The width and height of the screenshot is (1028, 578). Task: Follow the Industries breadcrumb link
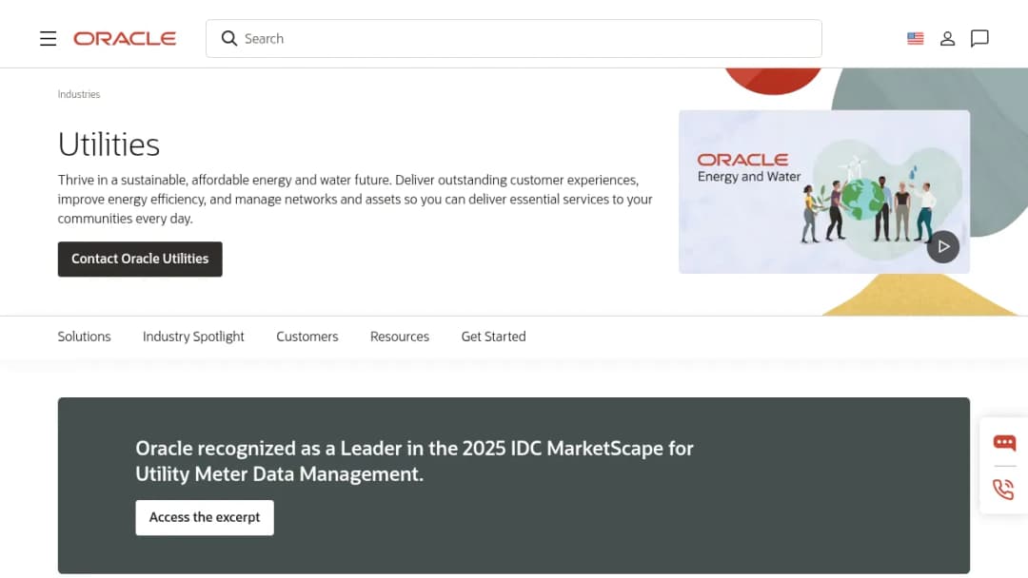79,94
